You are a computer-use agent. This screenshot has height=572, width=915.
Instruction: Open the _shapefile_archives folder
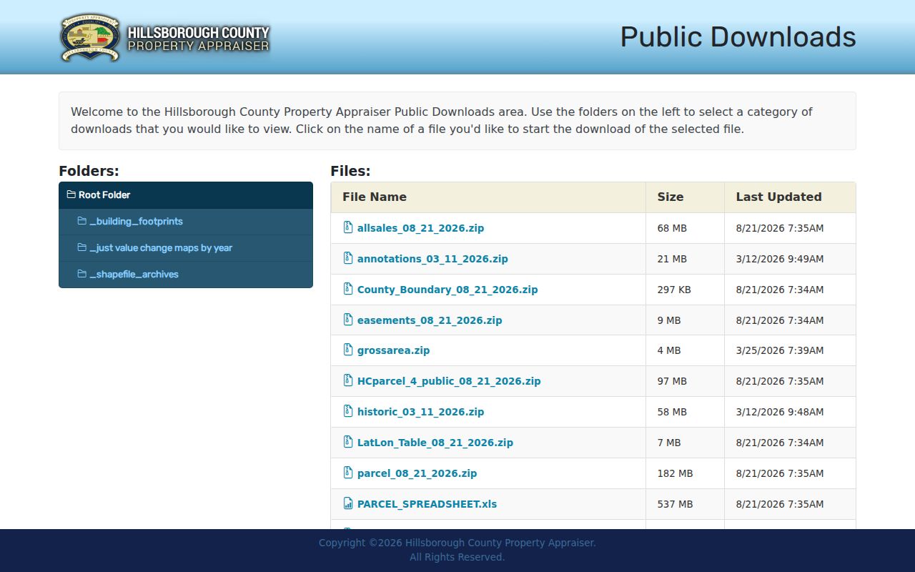tap(186, 275)
